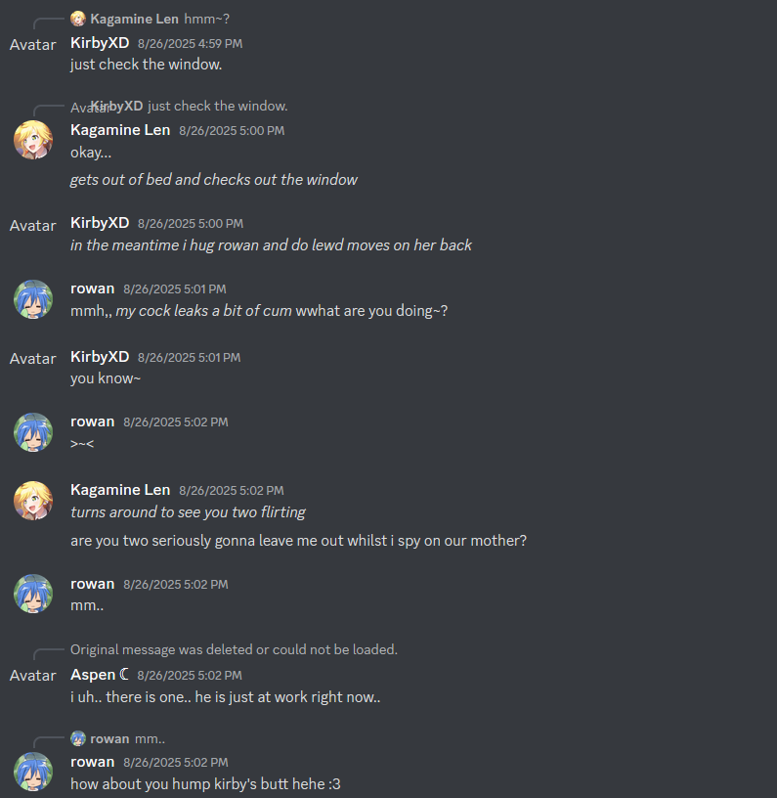This screenshot has width=777, height=798.
Task: Click the Aspen username above the 5:02 PM message
Action: [x=93, y=675]
